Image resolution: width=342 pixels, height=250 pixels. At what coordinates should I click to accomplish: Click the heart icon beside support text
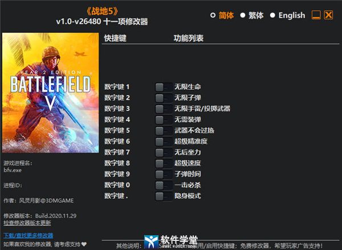point(84,244)
